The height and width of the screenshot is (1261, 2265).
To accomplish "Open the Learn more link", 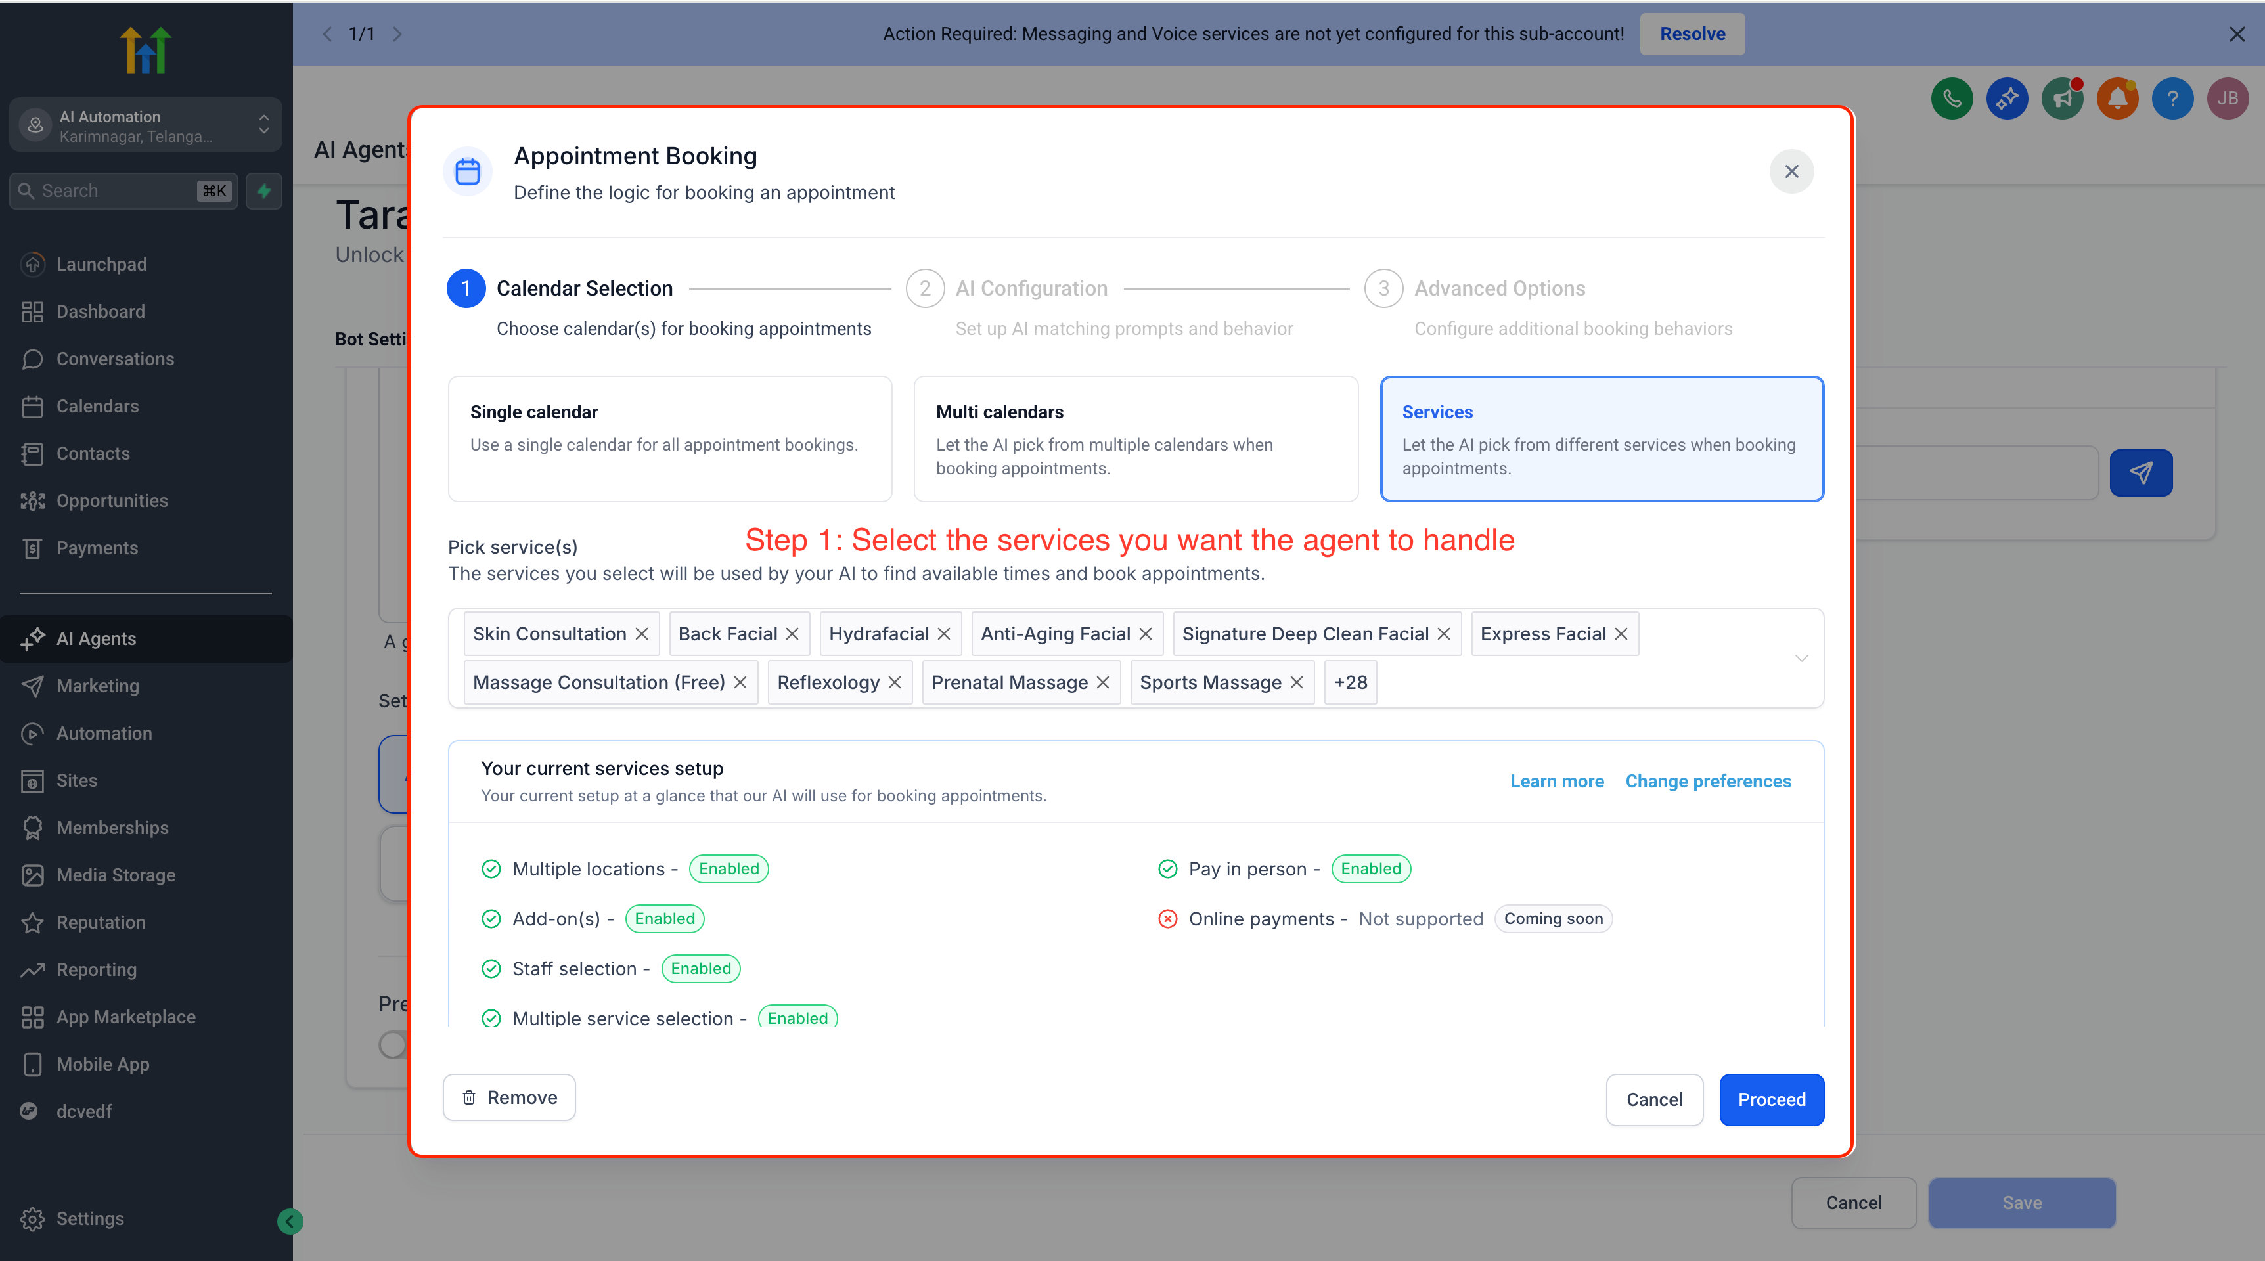I will (1556, 781).
